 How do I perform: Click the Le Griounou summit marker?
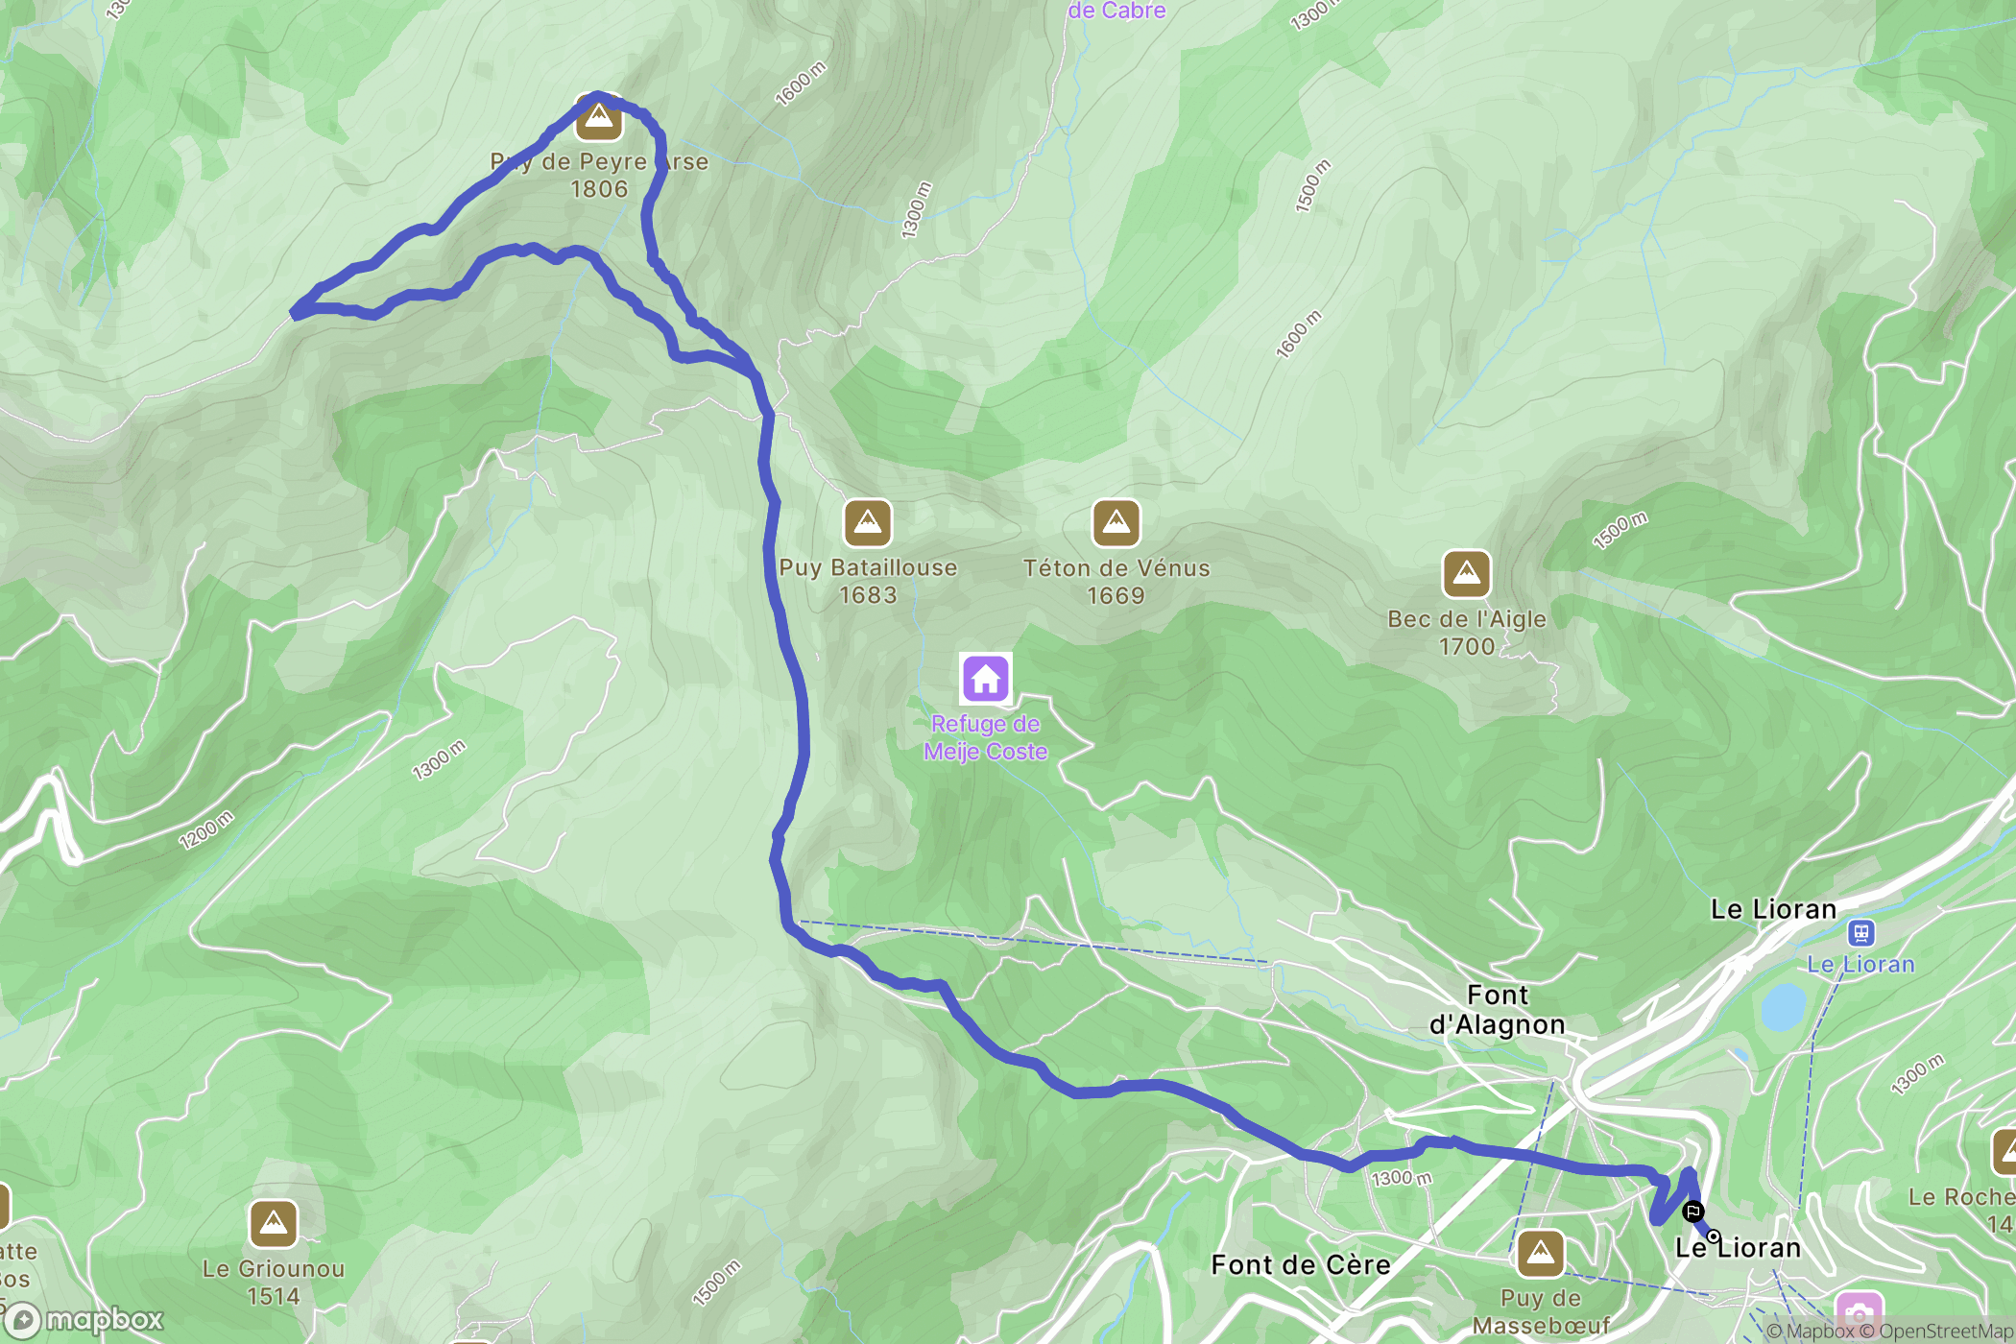pos(274,1224)
